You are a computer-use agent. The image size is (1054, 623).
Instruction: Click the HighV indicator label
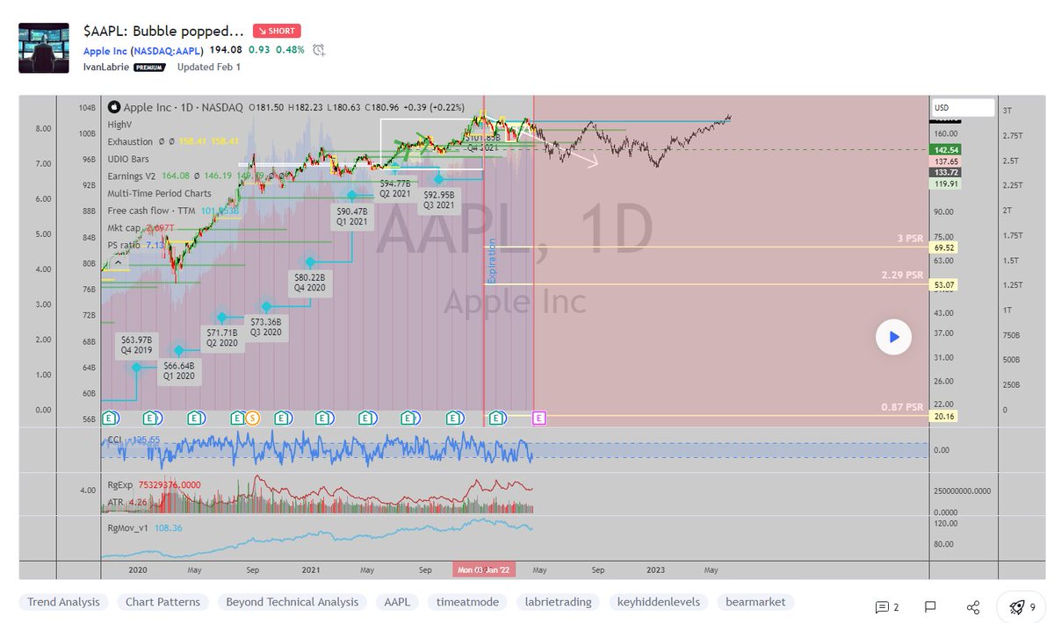pyautogui.click(x=119, y=126)
